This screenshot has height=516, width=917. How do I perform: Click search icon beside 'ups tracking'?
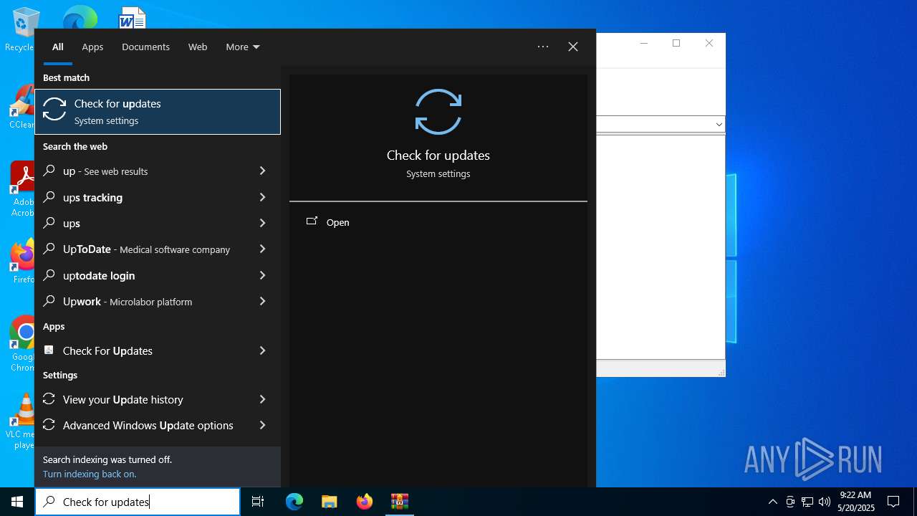click(x=49, y=197)
